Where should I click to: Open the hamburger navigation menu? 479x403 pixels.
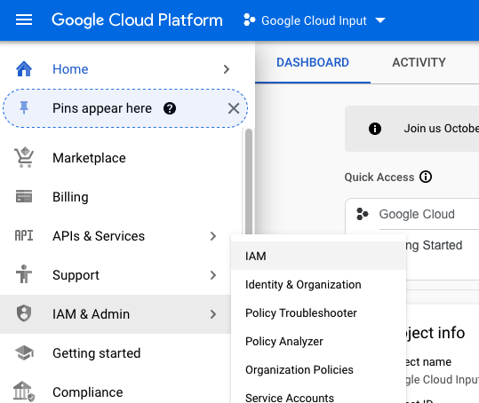click(24, 20)
